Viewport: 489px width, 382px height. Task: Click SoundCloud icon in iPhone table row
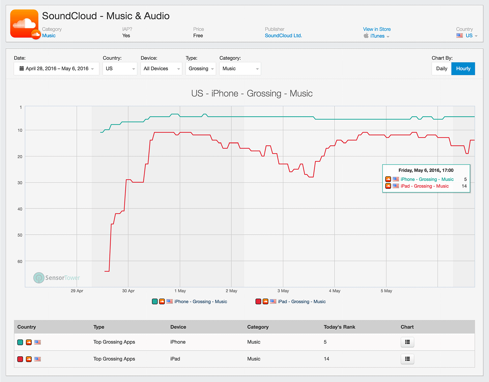29,342
